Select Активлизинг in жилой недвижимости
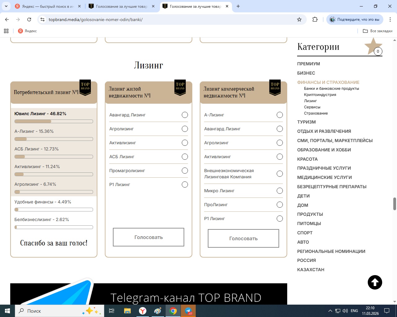Image resolution: width=397 pixels, height=317 pixels. click(x=185, y=143)
